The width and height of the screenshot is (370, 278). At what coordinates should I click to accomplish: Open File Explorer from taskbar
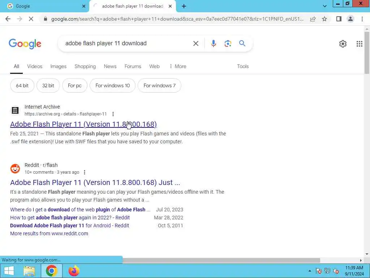pos(29,271)
